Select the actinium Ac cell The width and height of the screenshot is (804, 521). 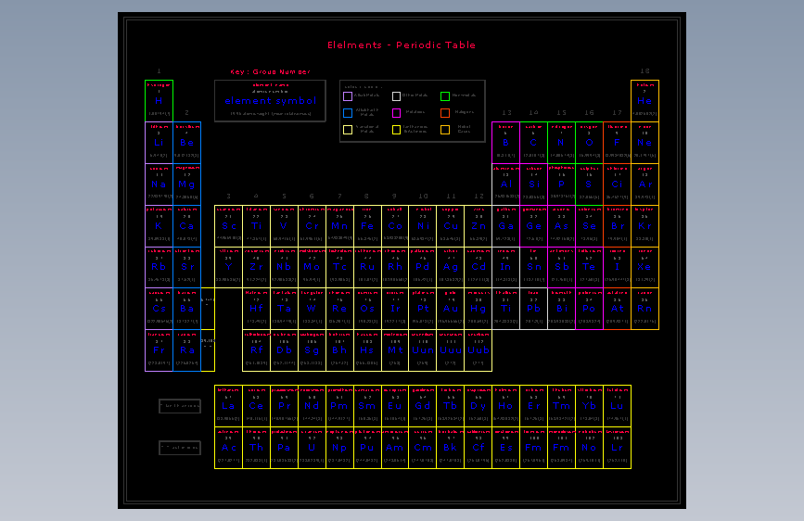pyautogui.click(x=229, y=448)
